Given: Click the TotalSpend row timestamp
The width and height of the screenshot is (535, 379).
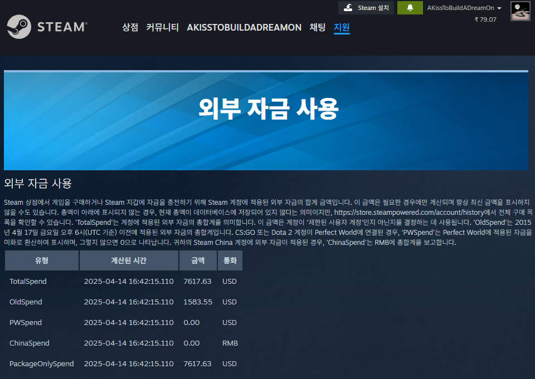Looking at the screenshot, I should click(129, 282).
